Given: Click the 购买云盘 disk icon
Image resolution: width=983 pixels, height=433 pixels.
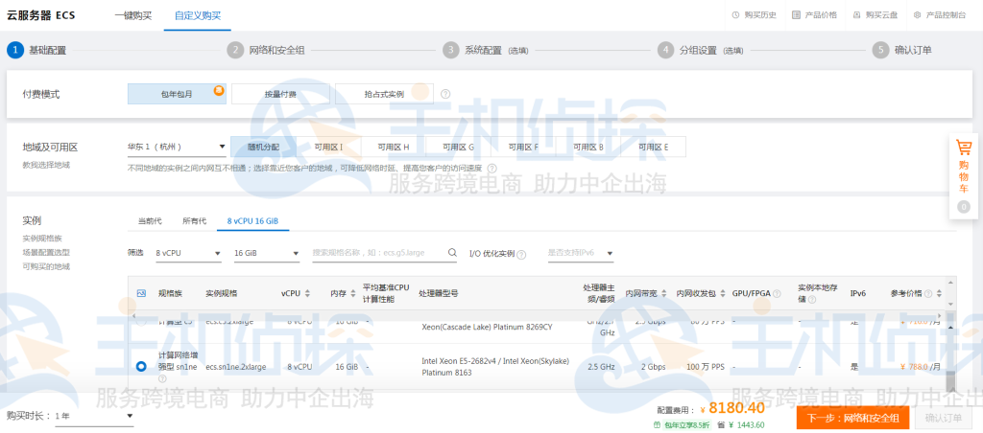Looking at the screenshot, I should tap(857, 15).
